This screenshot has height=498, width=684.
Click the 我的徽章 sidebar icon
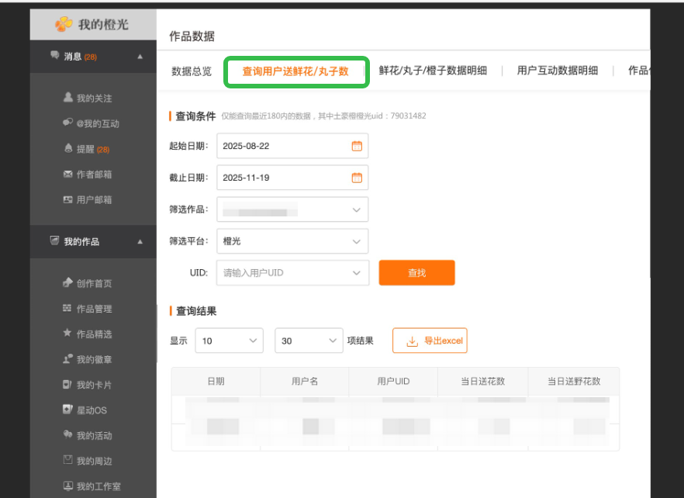67,359
